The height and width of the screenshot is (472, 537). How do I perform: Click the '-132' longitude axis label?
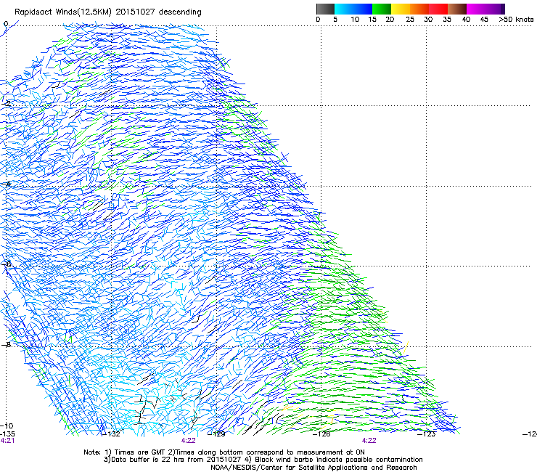pyautogui.click(x=111, y=434)
